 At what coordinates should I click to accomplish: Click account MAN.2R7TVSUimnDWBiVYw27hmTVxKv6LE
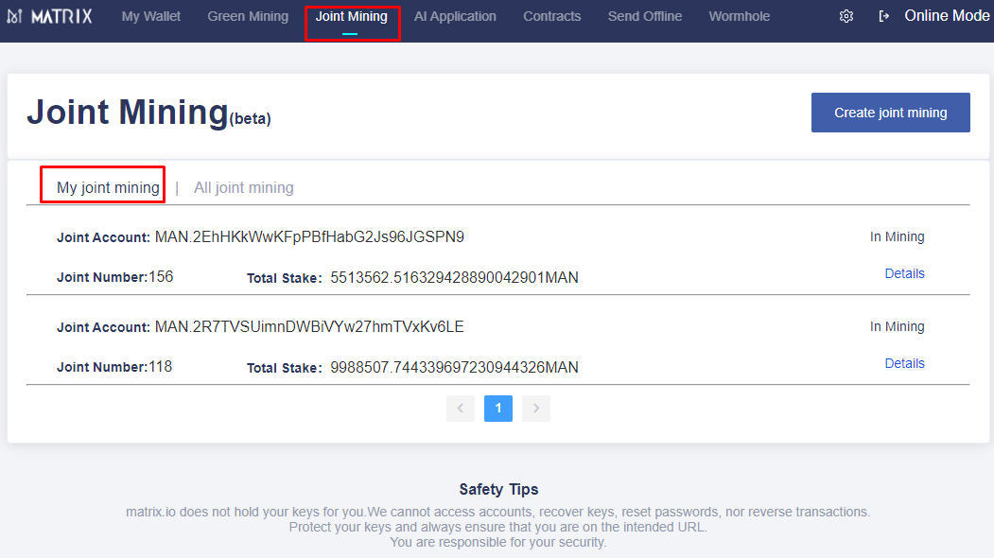(x=309, y=327)
